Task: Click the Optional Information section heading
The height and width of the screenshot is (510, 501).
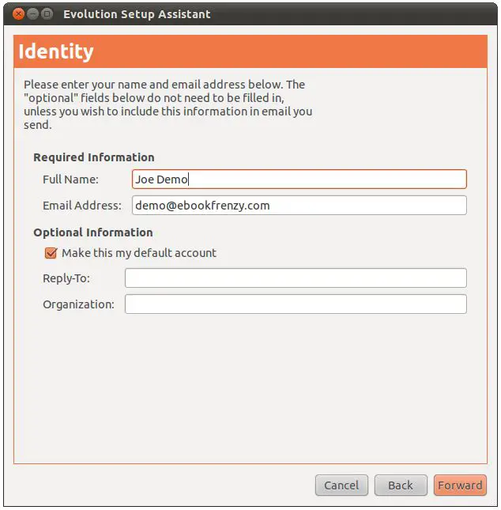Action: [93, 232]
